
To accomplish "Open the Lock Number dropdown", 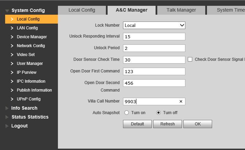I will tap(154, 25).
